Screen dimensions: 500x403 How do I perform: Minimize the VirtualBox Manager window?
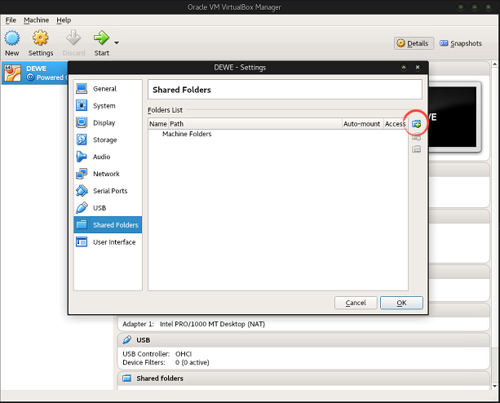pos(461,7)
